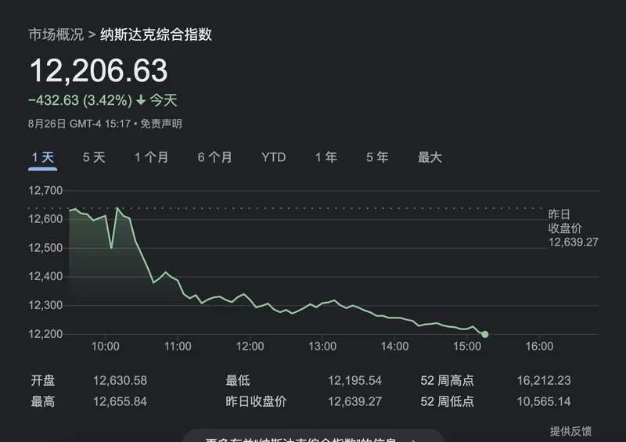Show the 6 个月 chart range
Image resolution: width=626 pixels, height=442 pixels.
214,157
